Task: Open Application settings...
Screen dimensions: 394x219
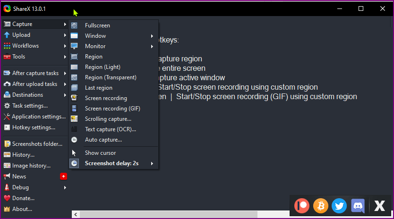Action: 35,117
